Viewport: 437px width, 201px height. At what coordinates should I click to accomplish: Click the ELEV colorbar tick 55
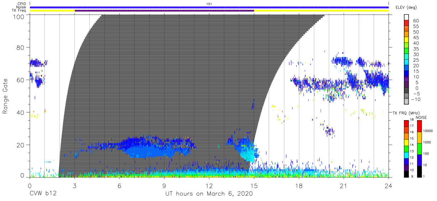coord(416,27)
